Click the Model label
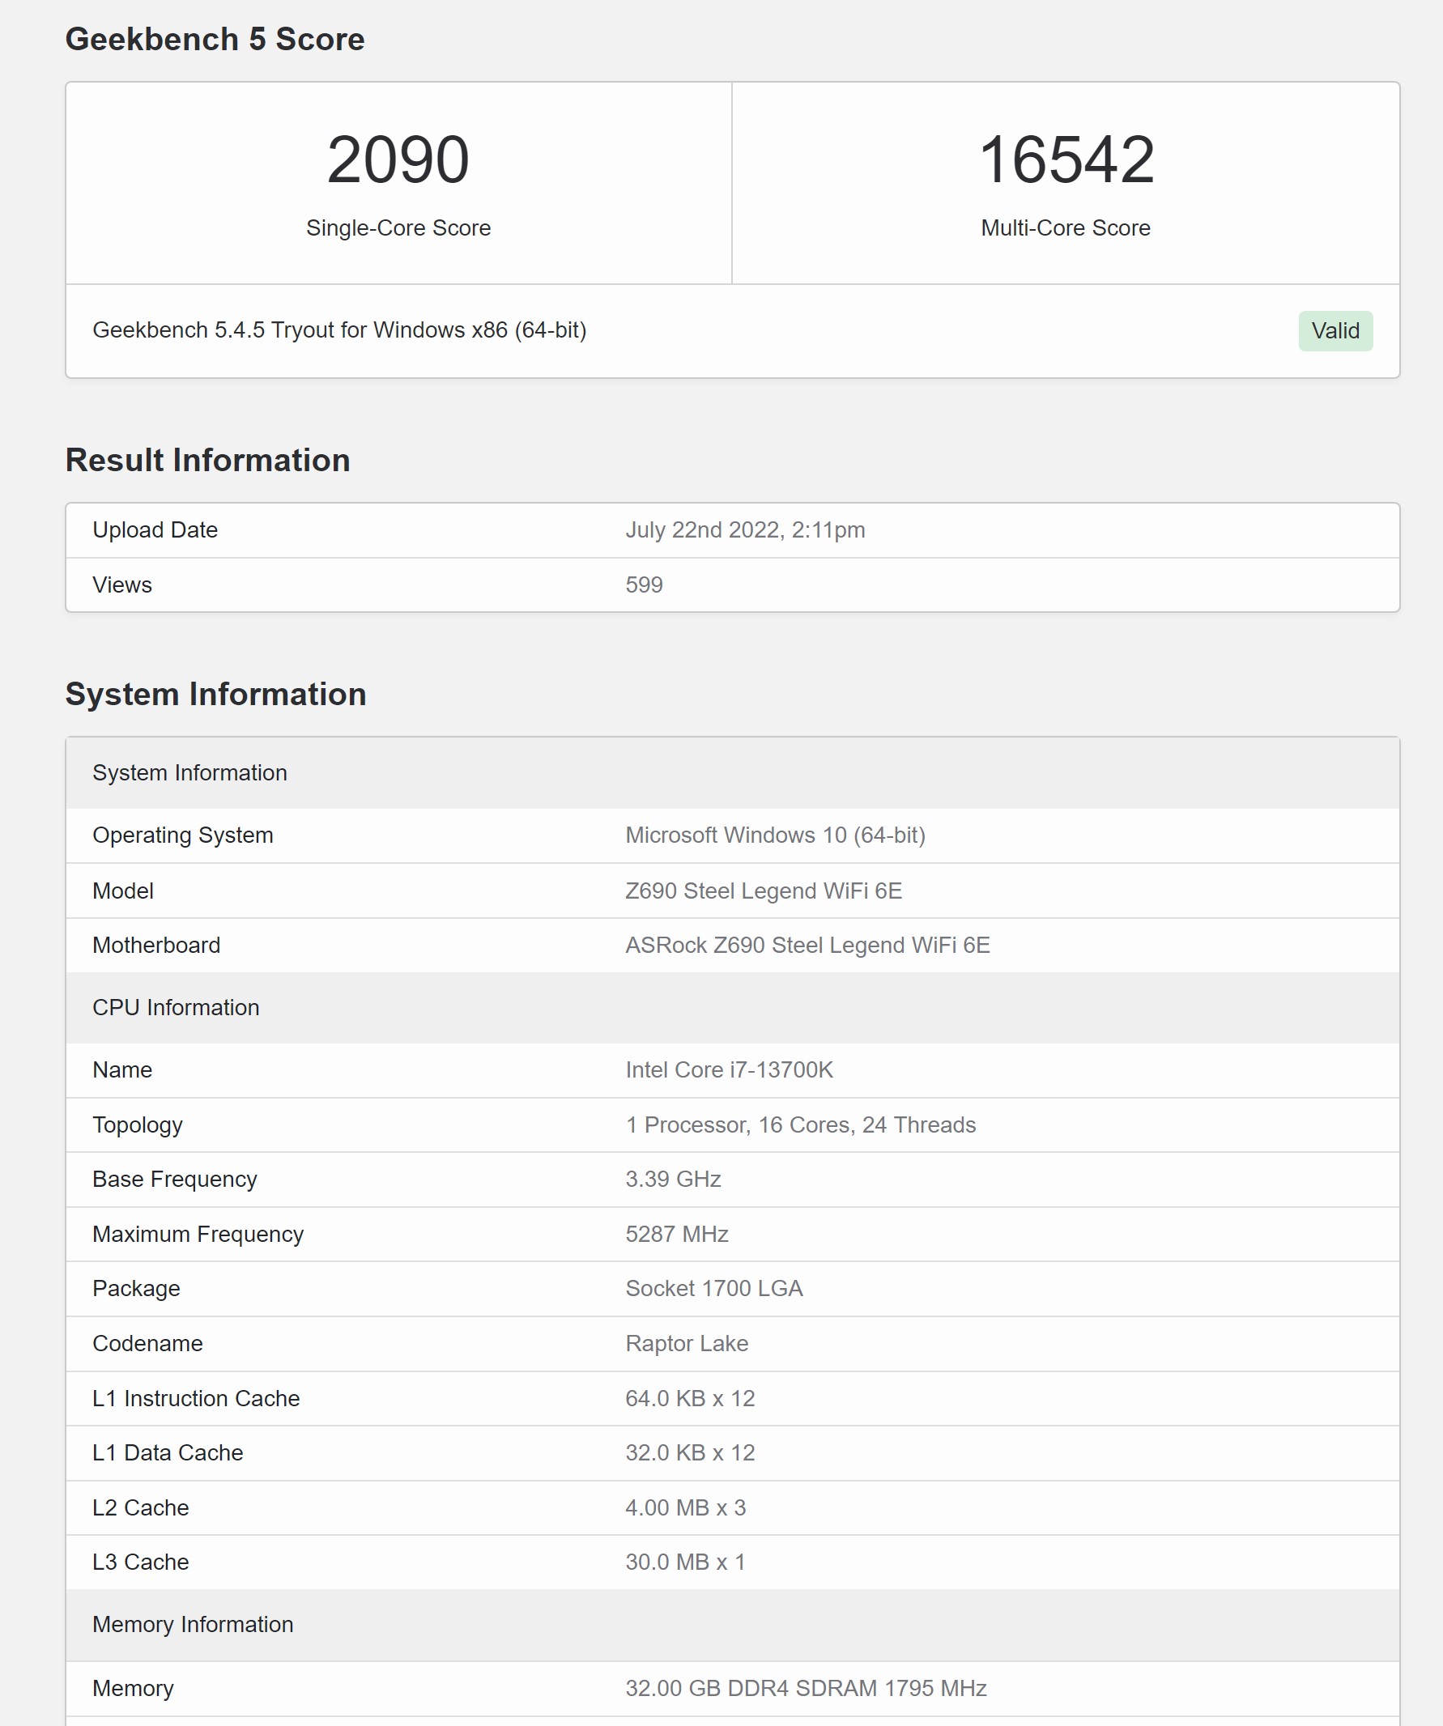This screenshot has width=1443, height=1726. click(122, 891)
